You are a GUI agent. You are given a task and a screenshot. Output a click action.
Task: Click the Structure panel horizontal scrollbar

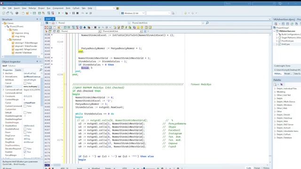click(21, 56)
